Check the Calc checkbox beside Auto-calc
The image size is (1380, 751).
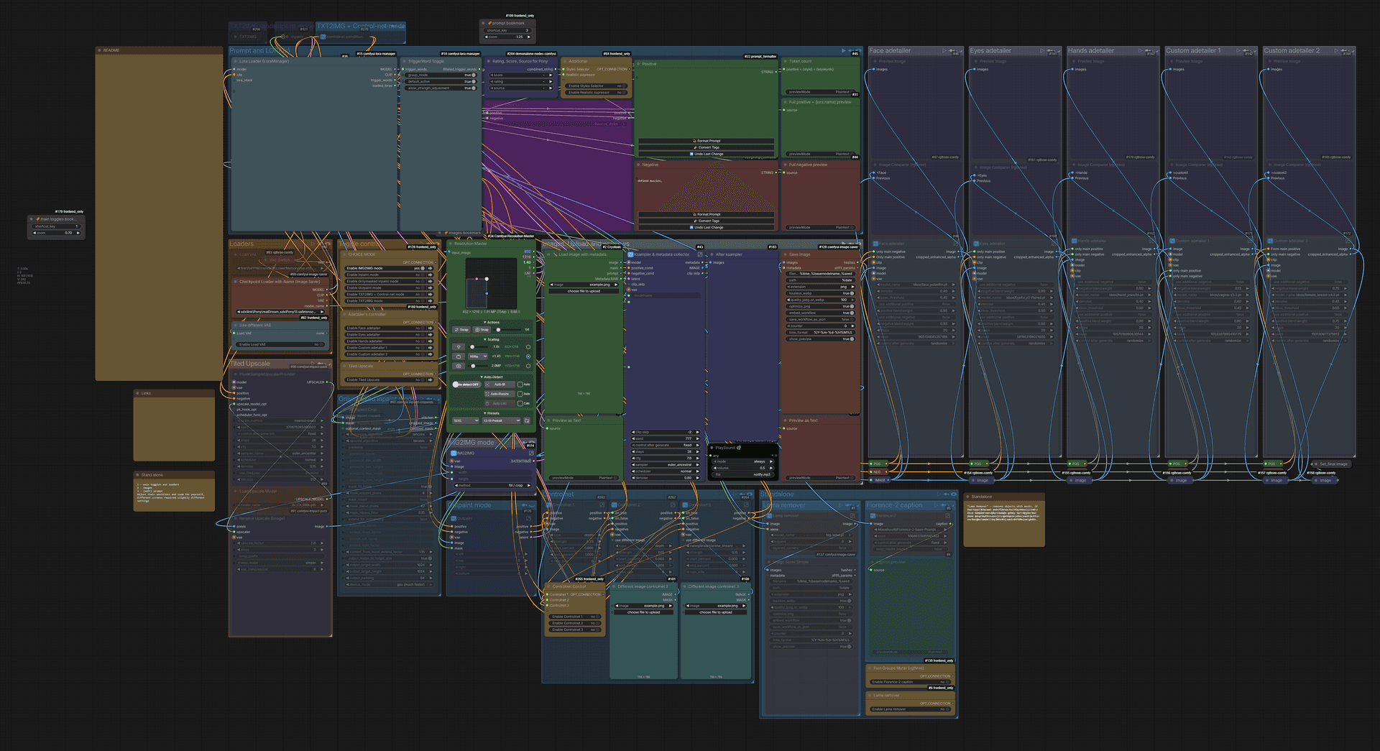tap(520, 403)
